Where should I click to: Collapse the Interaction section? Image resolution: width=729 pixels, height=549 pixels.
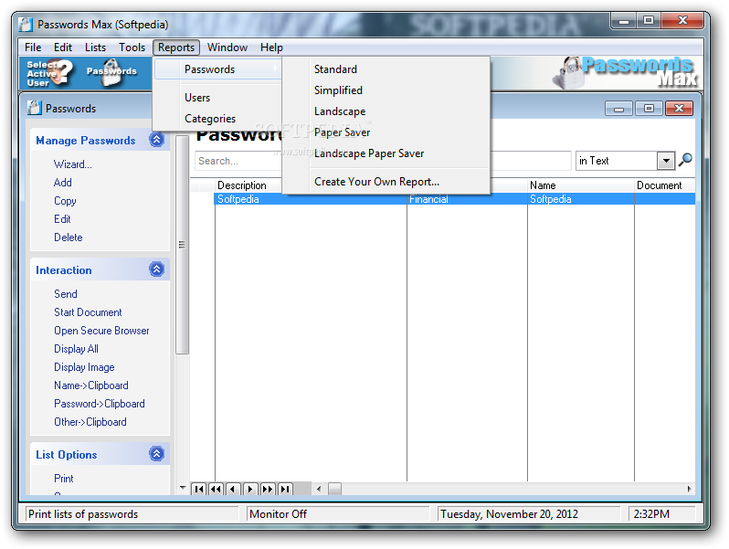pyautogui.click(x=157, y=269)
